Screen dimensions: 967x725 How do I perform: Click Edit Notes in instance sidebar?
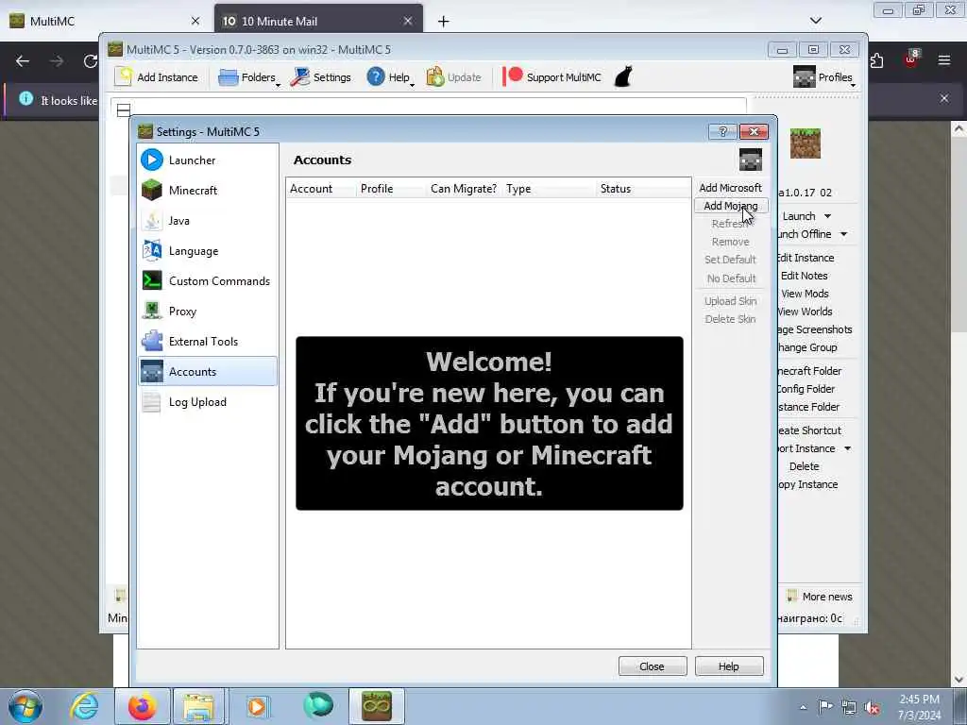(805, 276)
